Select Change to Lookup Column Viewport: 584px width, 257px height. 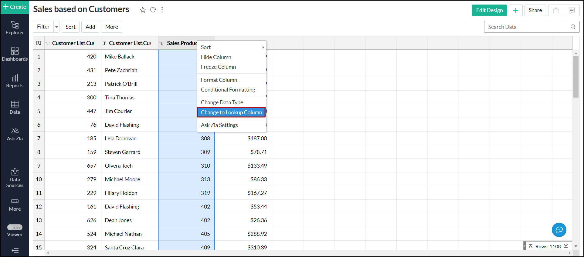coord(231,112)
